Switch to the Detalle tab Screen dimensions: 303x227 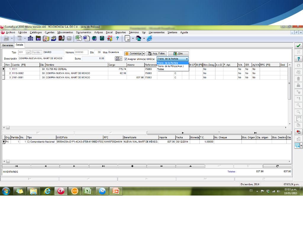point(19,45)
